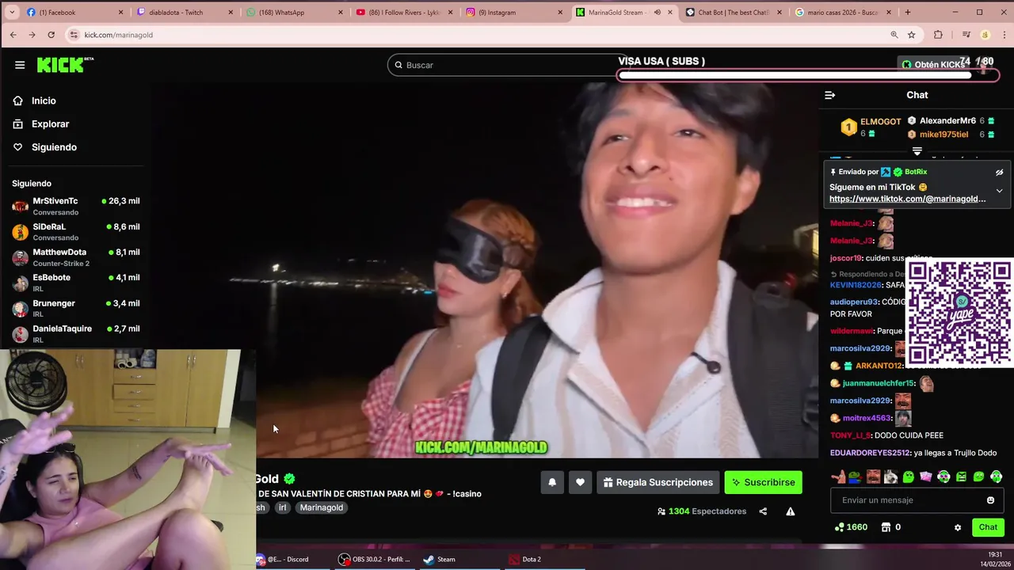Open chat settings gear

tap(957, 527)
